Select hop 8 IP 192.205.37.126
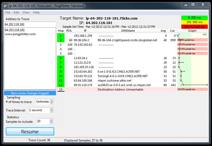This screenshot has height=146, width=212. point(84,67)
